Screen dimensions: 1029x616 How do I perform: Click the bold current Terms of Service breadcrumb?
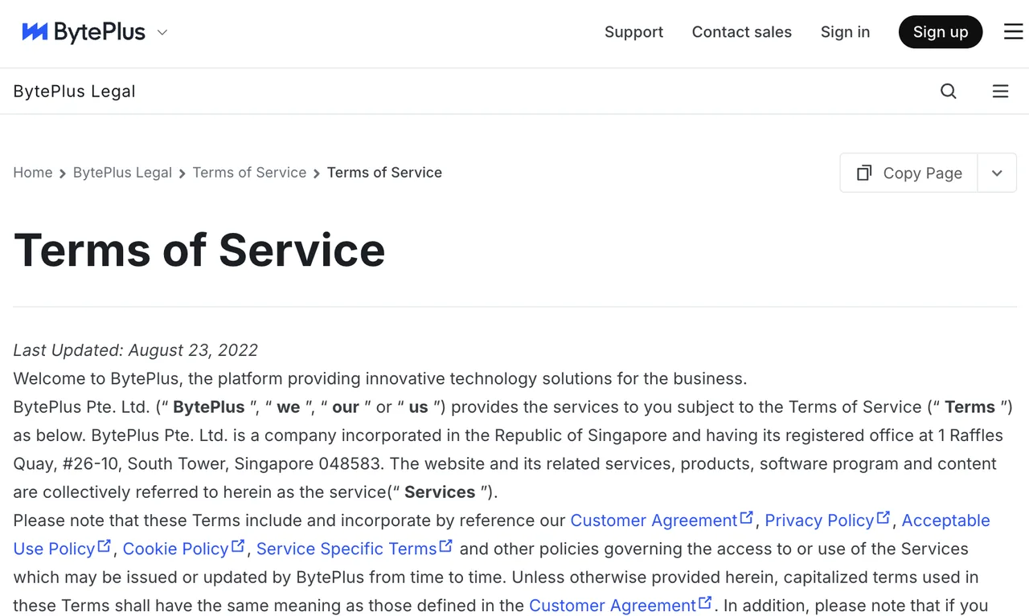pos(384,173)
